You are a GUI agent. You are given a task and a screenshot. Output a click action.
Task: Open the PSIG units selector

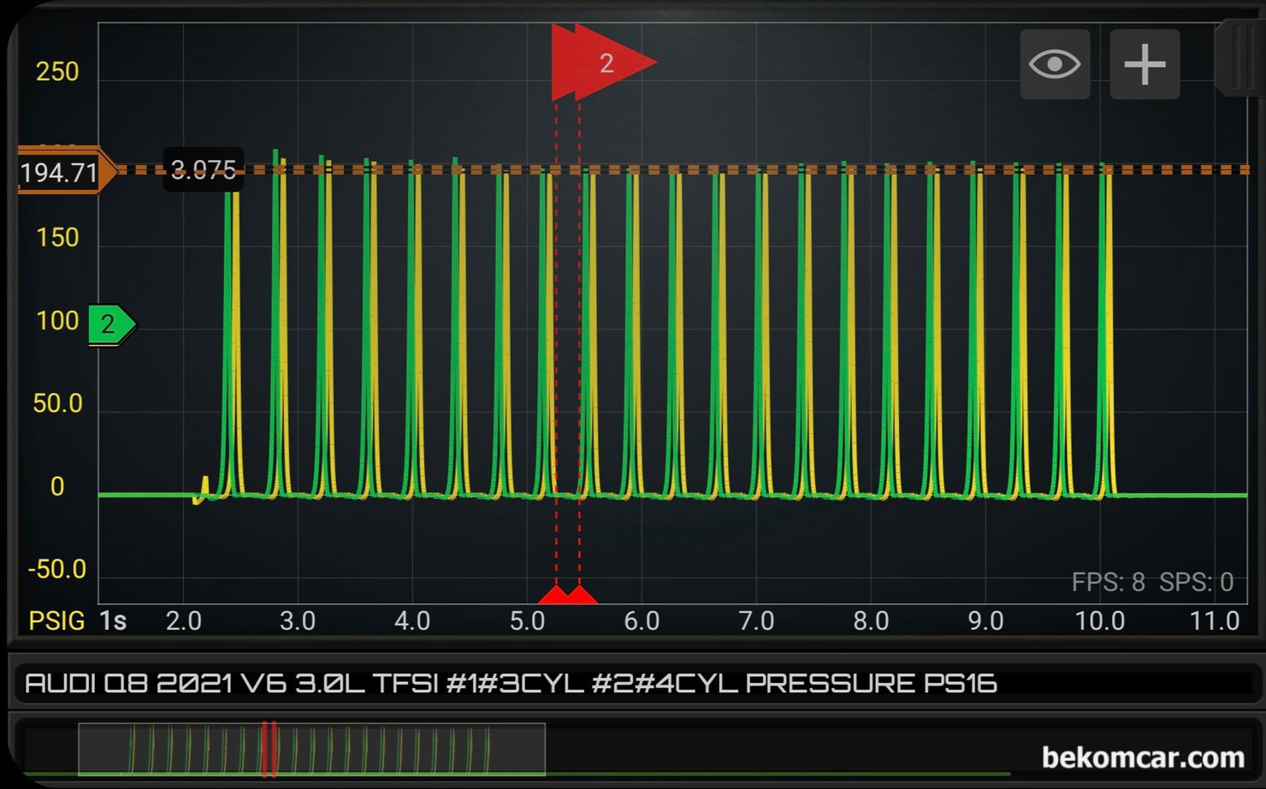click(x=56, y=620)
